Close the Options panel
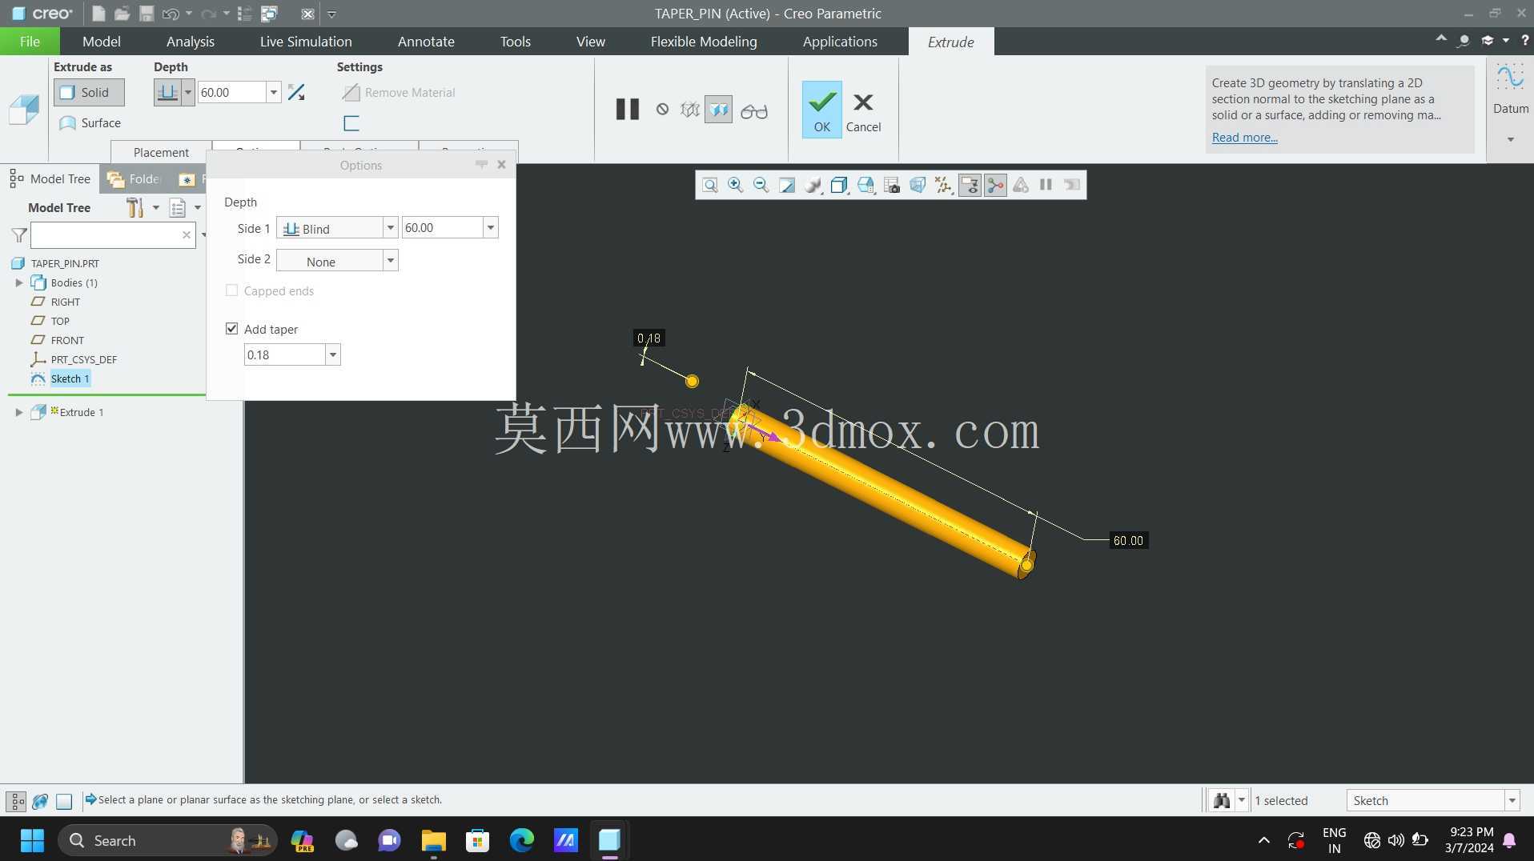Screen dimensions: 1534x861 point(501,165)
